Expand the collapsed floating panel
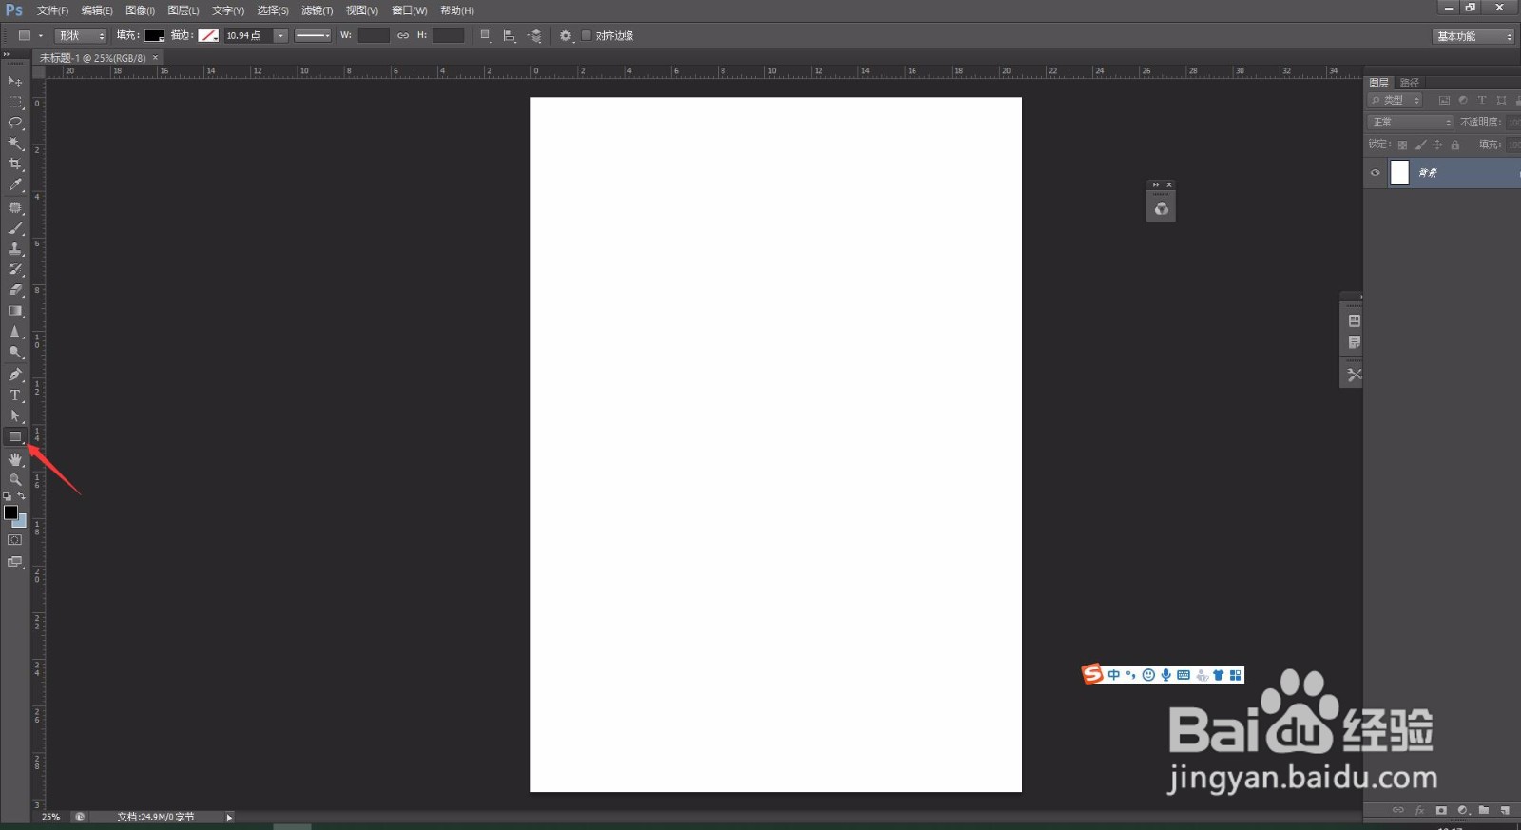Viewport: 1521px width, 830px height. tap(1156, 184)
